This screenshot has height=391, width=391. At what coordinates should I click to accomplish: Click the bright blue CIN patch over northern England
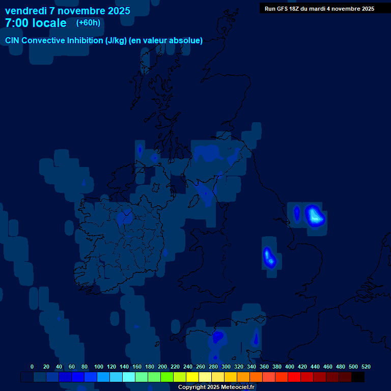[269, 257]
